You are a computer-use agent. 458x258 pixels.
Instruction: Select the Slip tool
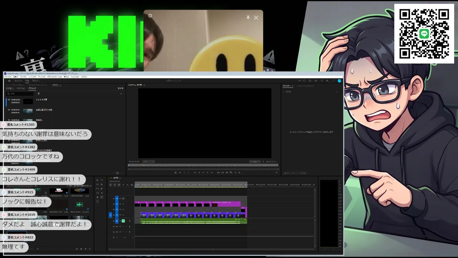pyautogui.click(x=97, y=189)
